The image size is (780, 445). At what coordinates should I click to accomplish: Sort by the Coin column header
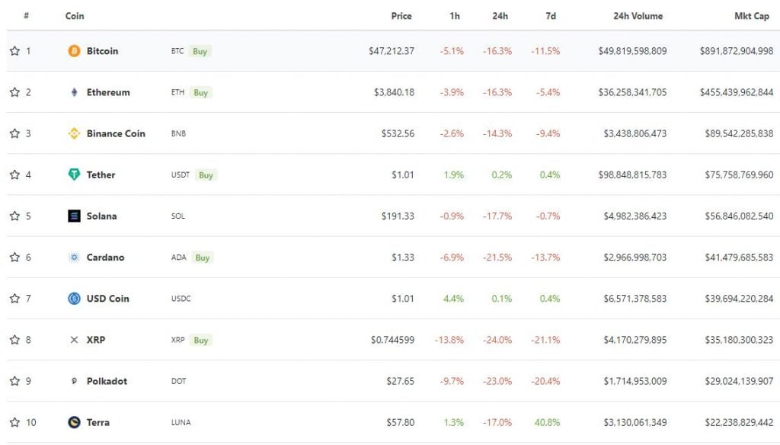coord(75,16)
